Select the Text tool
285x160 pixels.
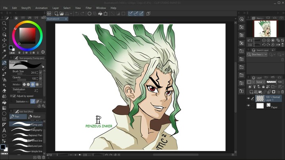click(x=4, y=130)
